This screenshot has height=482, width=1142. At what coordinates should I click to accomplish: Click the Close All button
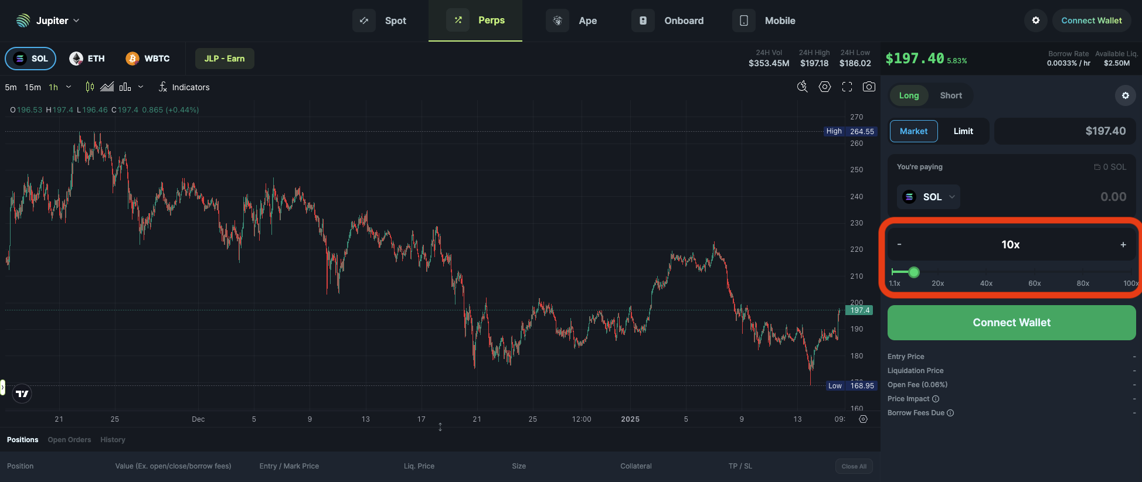point(854,466)
